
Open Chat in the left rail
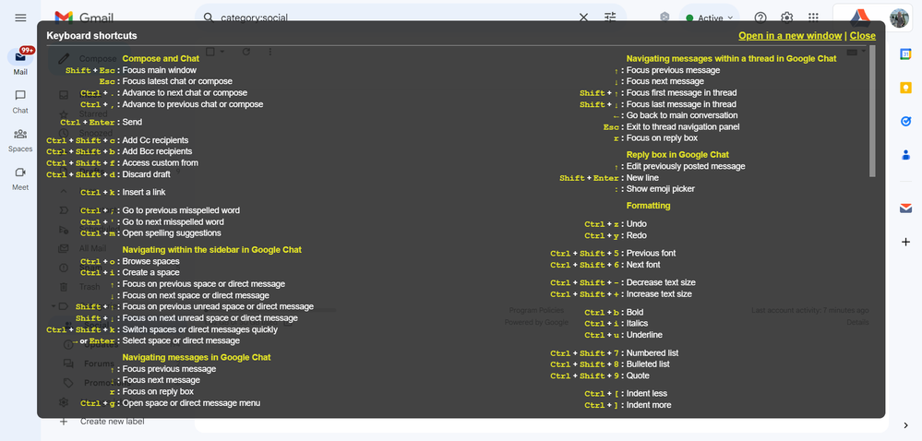point(20,101)
